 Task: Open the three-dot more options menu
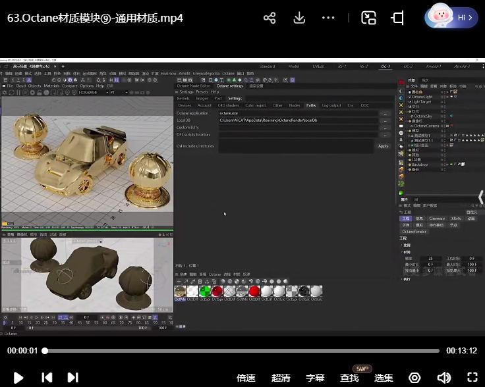click(328, 18)
